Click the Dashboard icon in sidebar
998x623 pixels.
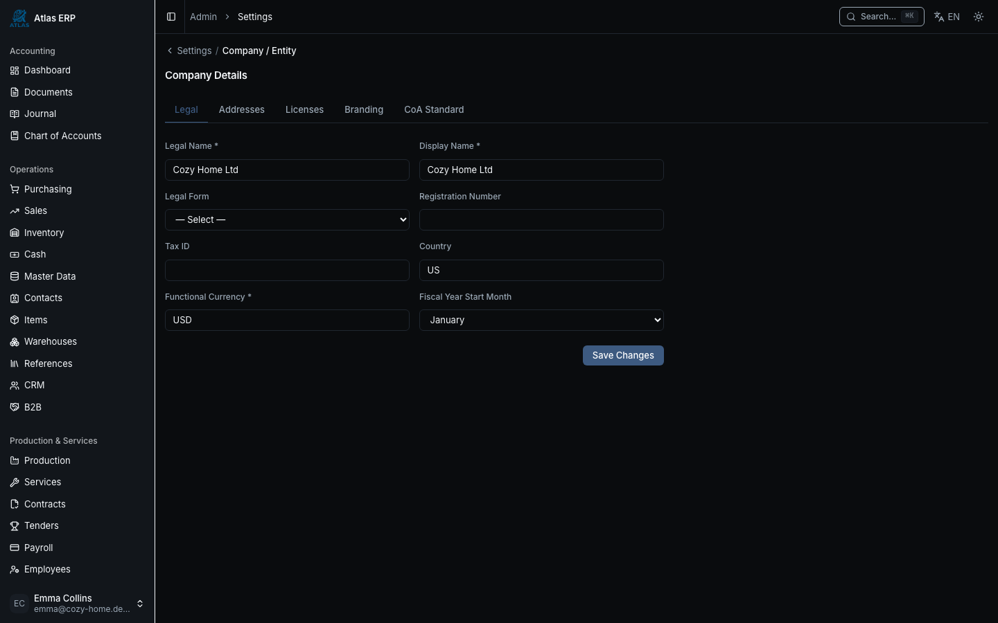click(x=15, y=71)
